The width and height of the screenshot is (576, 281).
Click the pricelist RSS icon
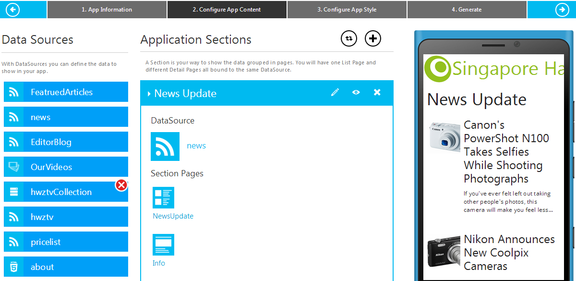14,242
